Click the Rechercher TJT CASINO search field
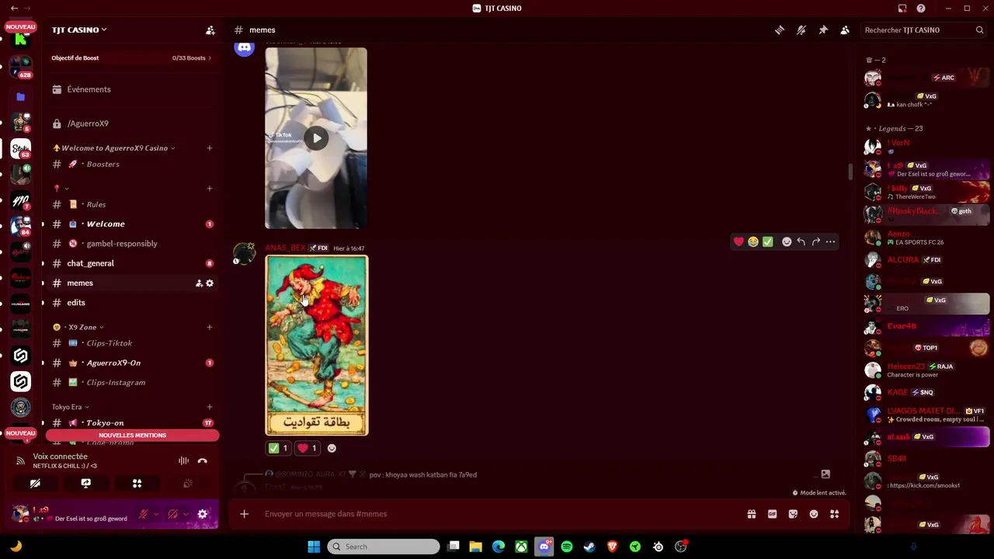Viewport: 994px width, 559px height. [923, 30]
